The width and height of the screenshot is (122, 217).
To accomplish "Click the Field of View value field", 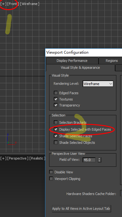I will [89, 160].
